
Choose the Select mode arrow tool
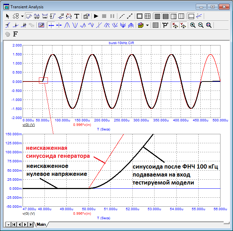7,16
